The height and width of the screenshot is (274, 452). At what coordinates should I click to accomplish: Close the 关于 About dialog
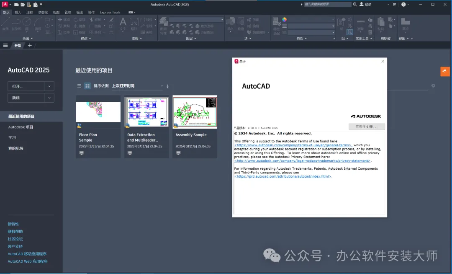(x=383, y=62)
